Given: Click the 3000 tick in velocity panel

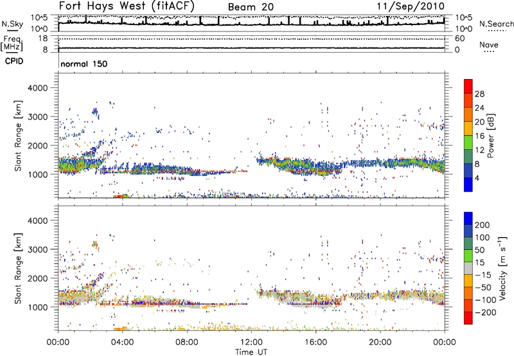Looking at the screenshot, I should [x=38, y=249].
